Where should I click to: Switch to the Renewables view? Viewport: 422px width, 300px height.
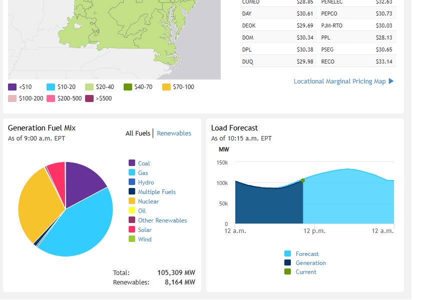tap(173, 133)
